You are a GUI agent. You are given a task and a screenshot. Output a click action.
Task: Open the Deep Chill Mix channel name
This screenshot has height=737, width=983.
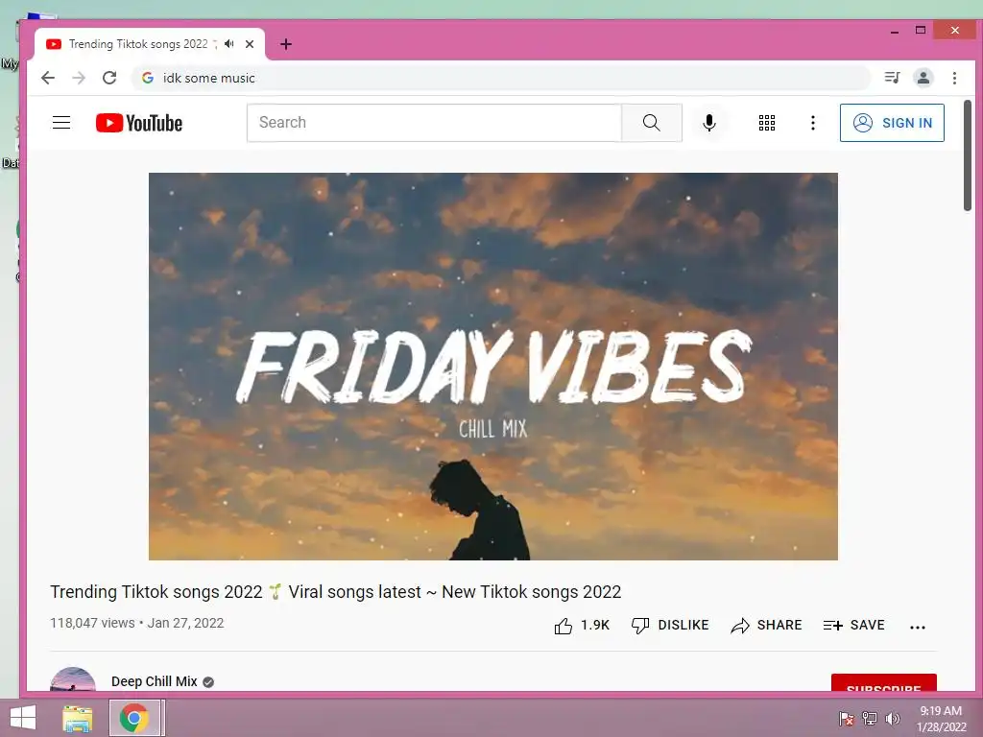click(x=155, y=681)
